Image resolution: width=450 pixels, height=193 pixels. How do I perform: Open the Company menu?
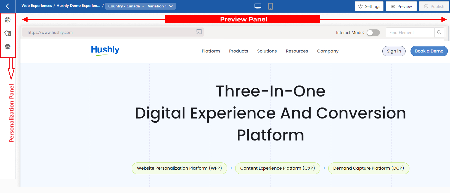pyautogui.click(x=328, y=51)
